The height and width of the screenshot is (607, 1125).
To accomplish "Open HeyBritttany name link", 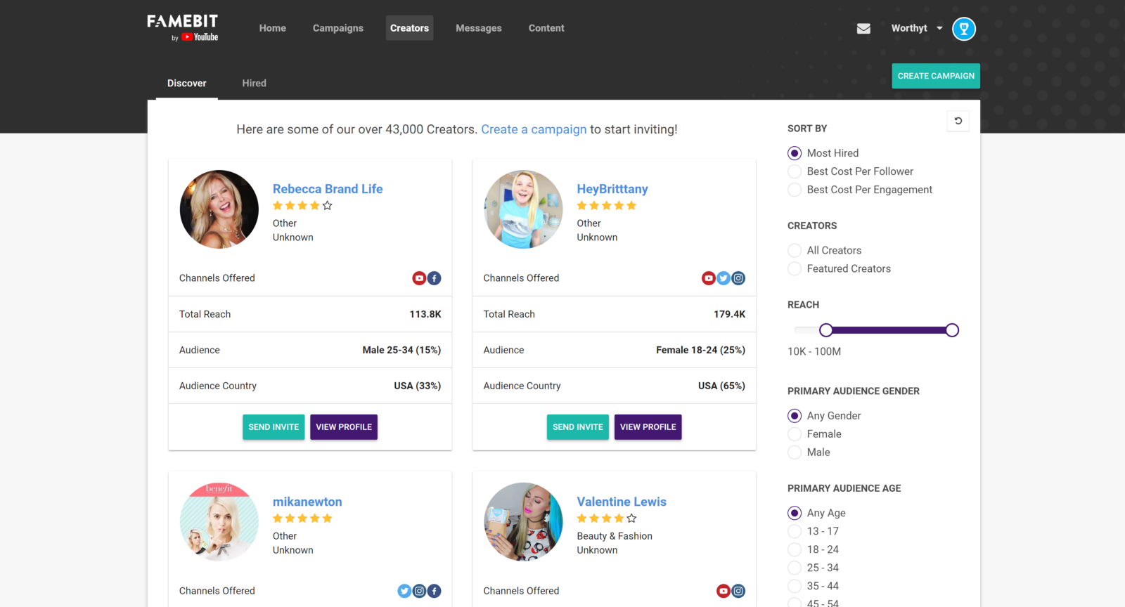I will point(612,189).
